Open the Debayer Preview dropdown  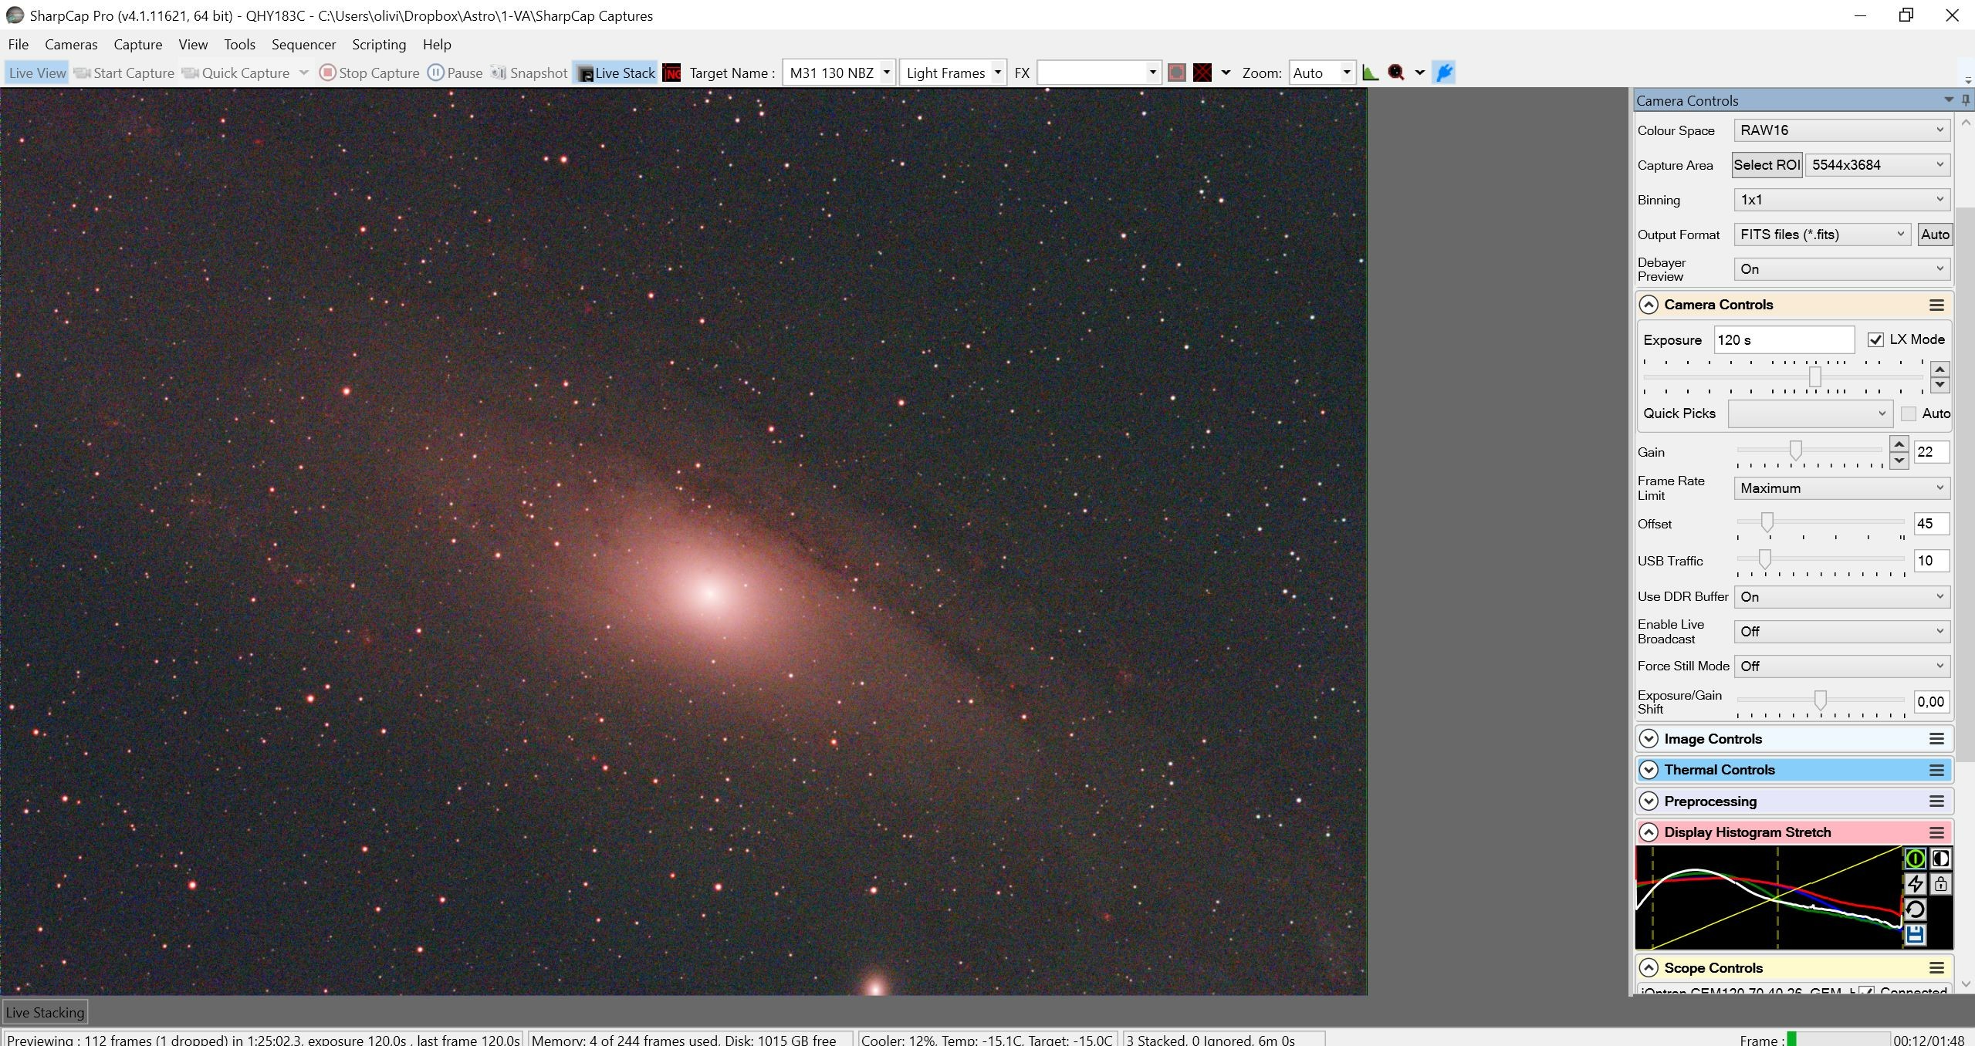pos(1841,269)
